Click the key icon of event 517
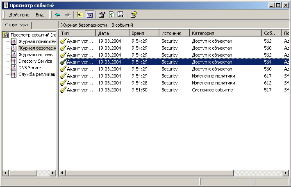 coord(63,90)
